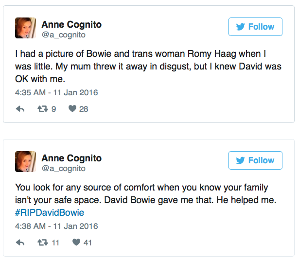Follow Anne Cognito from the first tweet
This screenshot has width=298, height=260.
(255, 27)
